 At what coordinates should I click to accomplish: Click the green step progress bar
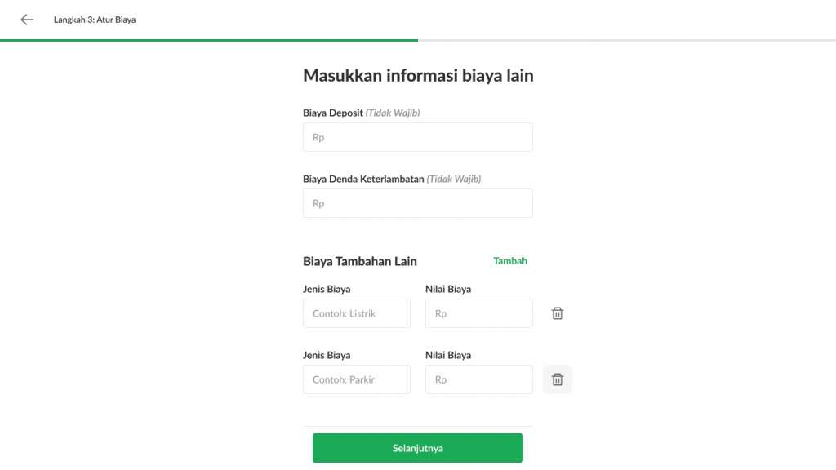[x=209, y=40]
